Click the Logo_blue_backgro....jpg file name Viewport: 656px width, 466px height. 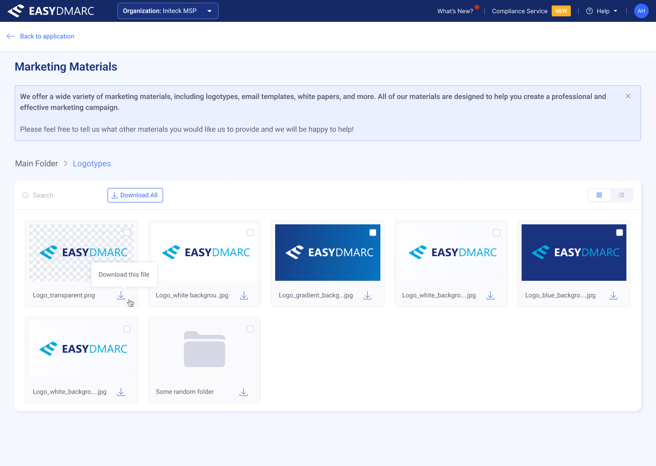tap(560, 295)
